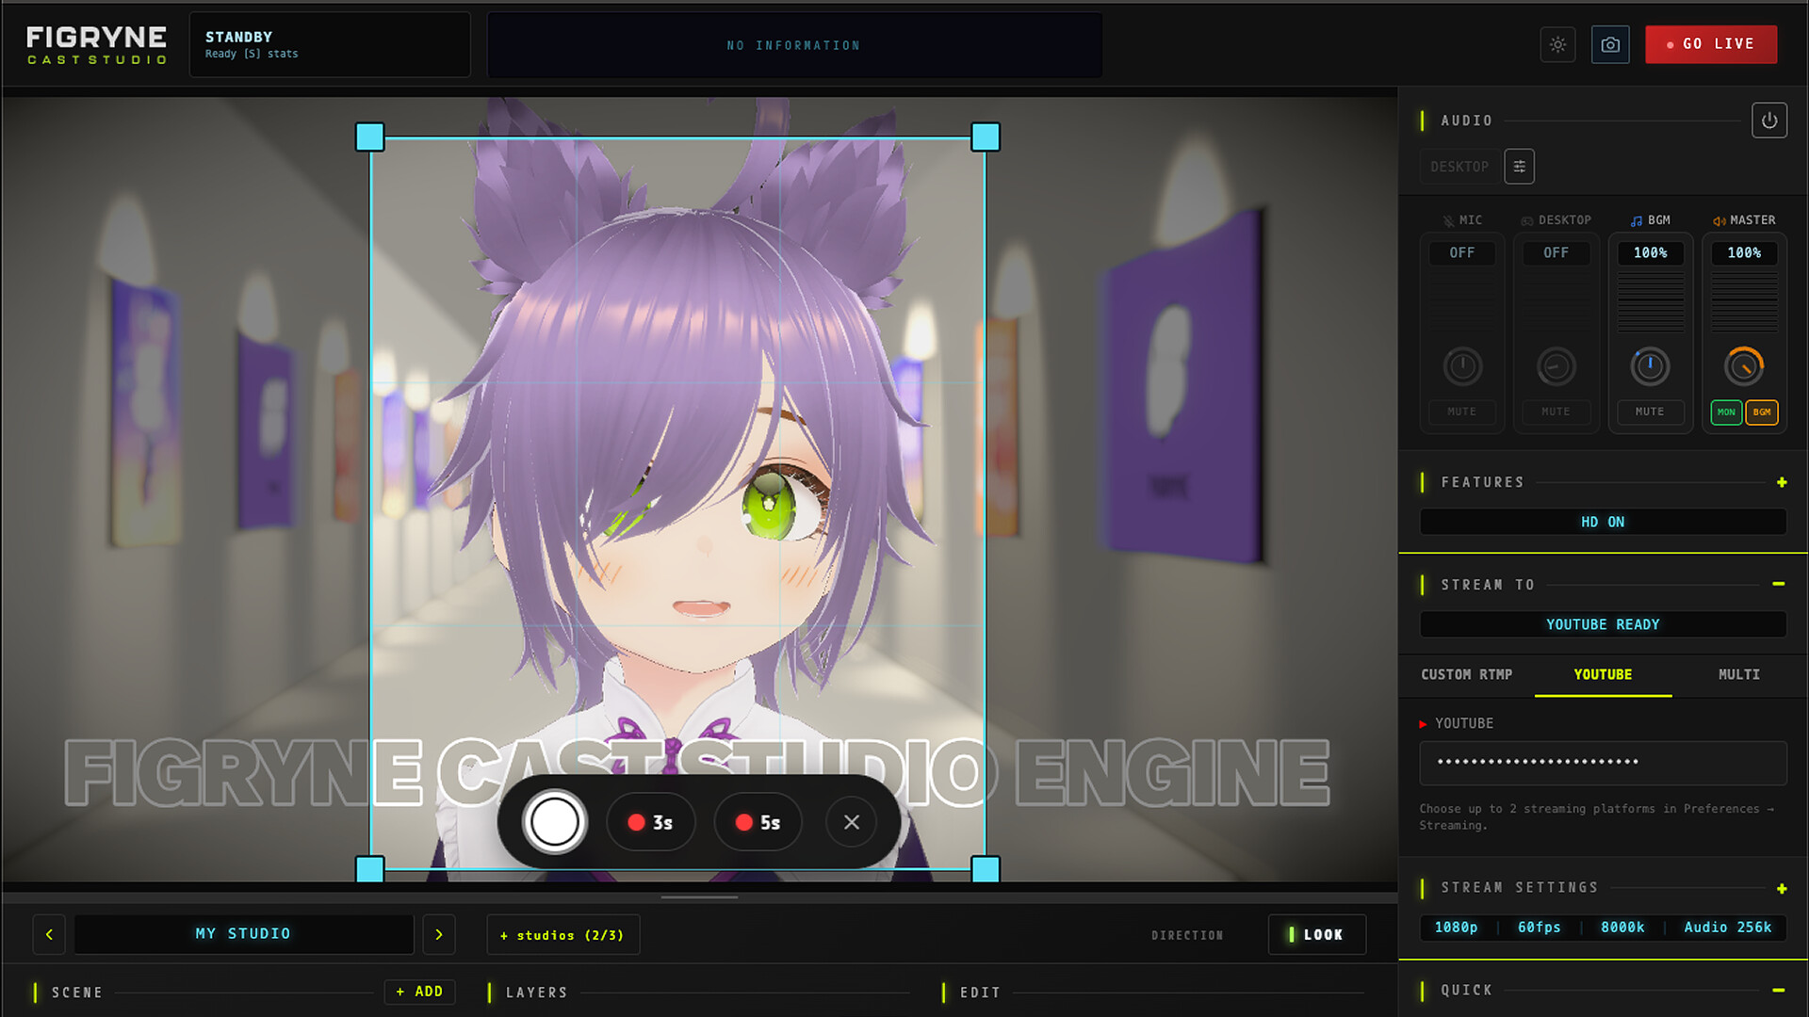Go to the next studio
This screenshot has height=1017, width=1809.
[x=439, y=934]
